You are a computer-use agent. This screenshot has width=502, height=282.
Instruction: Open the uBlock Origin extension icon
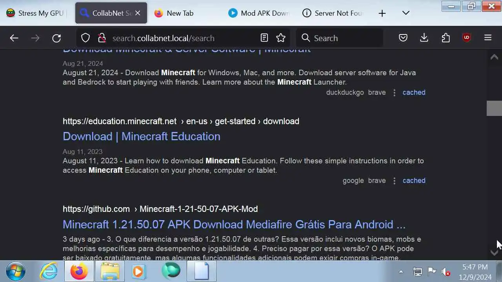[467, 38]
